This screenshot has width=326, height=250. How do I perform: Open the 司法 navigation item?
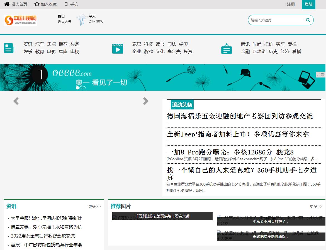(x=172, y=44)
